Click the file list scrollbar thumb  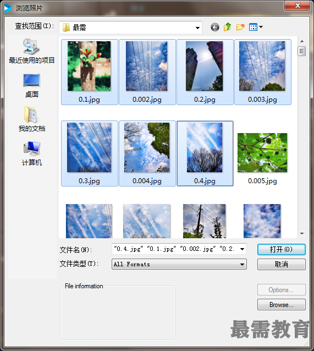pyautogui.click(x=302, y=51)
